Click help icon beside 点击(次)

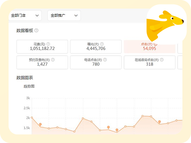(155, 44)
